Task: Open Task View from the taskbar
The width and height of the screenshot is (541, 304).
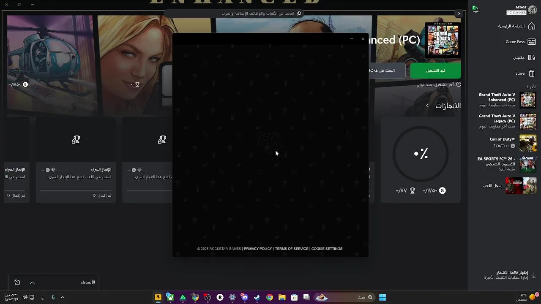Action: 306,297
